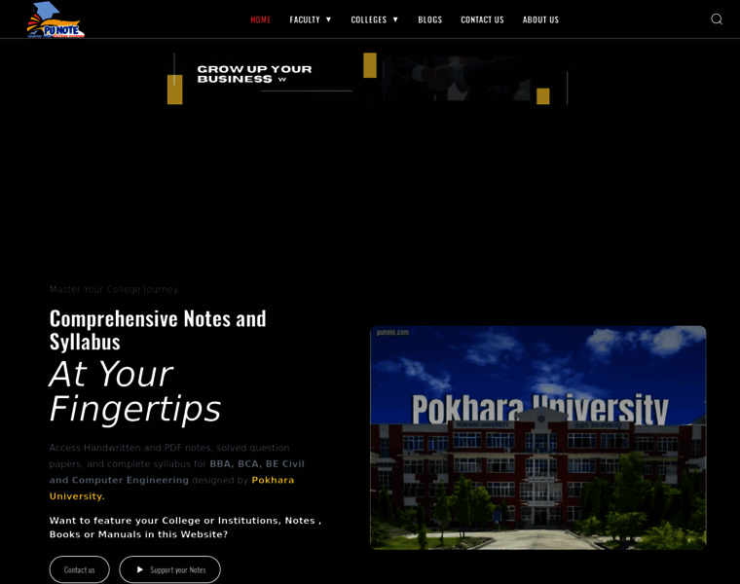Click the Contact us button

pyautogui.click(x=79, y=569)
